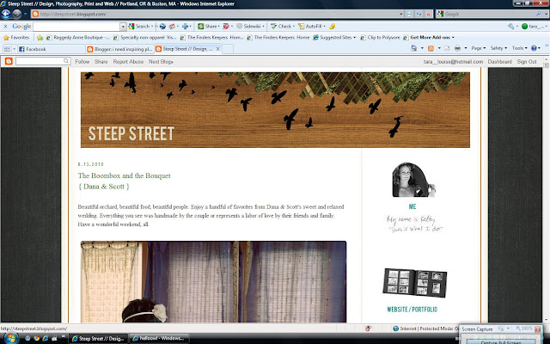Screen dimensions: 550x344
Task: Click the Windows Start orb
Action: pos(10,339)
